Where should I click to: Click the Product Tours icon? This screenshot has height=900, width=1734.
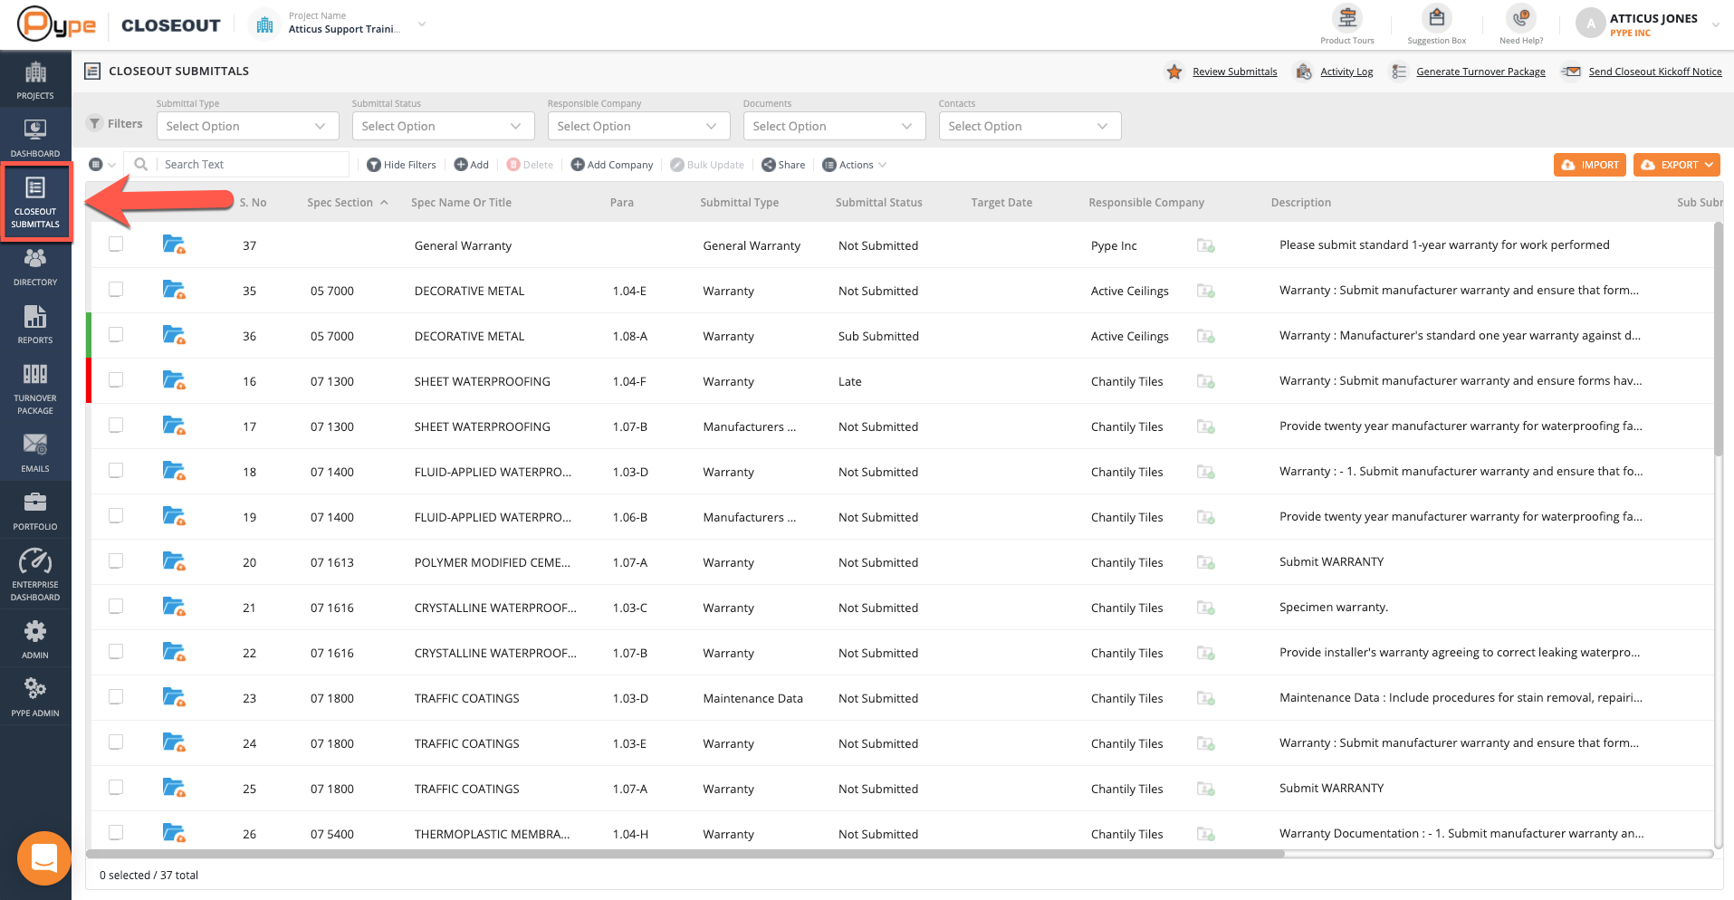click(1347, 18)
